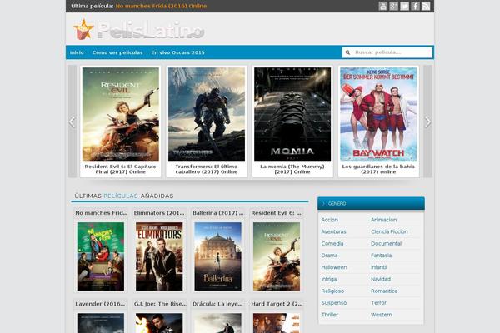The image size is (500, 333).
Task: Click 'Transformers: El último caballero' carousel title
Action: coord(207,169)
